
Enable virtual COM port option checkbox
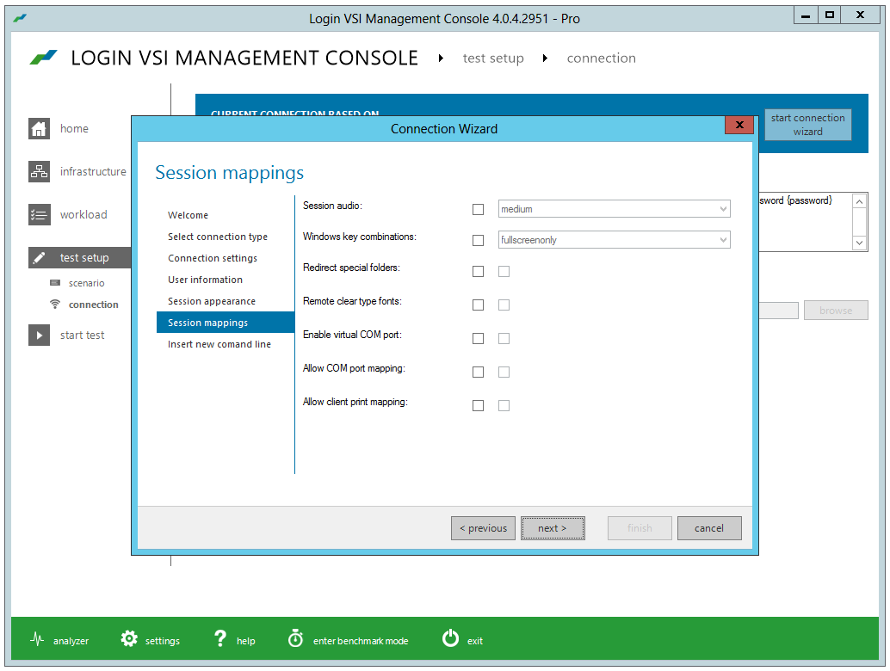(478, 339)
